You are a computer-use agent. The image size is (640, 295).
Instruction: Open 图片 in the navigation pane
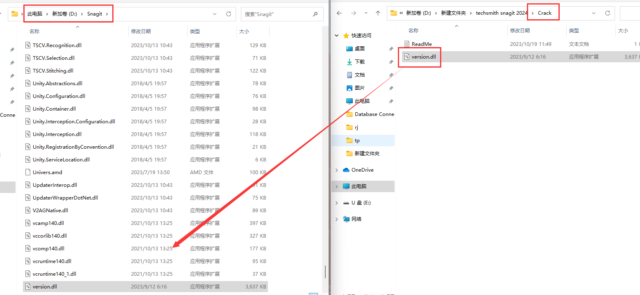360,88
